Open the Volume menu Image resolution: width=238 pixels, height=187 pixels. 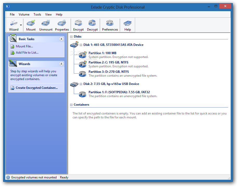(24, 15)
